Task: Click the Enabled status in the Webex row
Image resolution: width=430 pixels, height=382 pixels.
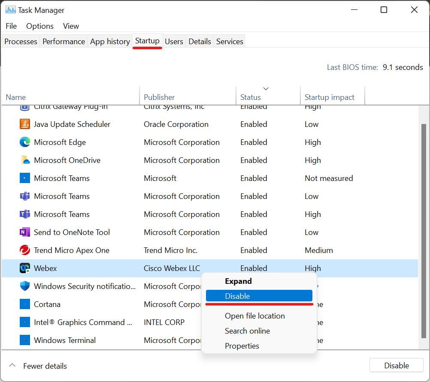Action: click(254, 268)
